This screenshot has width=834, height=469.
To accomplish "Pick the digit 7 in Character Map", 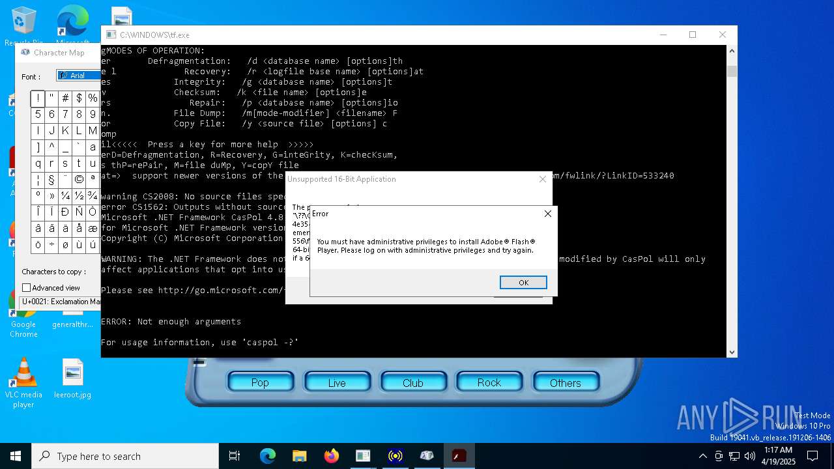I will (x=65, y=115).
